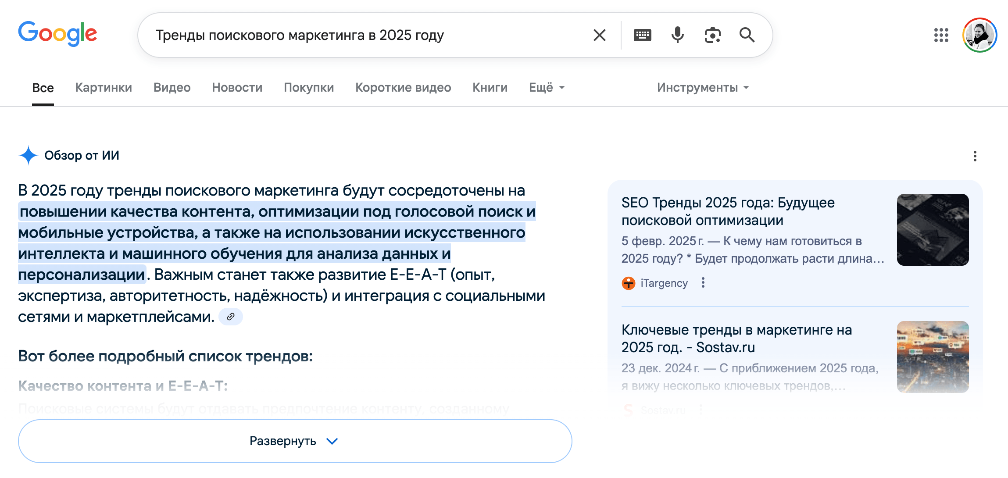Open the on-screen keyboard icon
This screenshot has width=1008, height=478.
(x=642, y=35)
